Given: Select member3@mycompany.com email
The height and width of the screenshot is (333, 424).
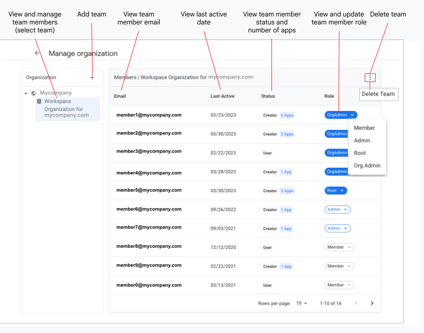Looking at the screenshot, I should (x=149, y=151).
